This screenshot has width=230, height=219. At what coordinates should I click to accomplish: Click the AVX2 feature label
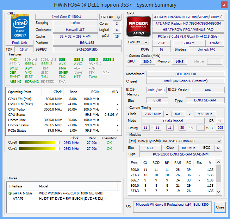coord(78,64)
